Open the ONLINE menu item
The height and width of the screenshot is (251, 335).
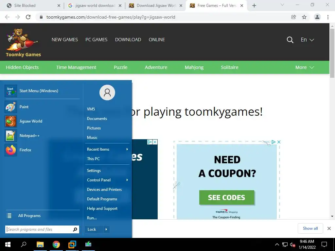click(157, 40)
